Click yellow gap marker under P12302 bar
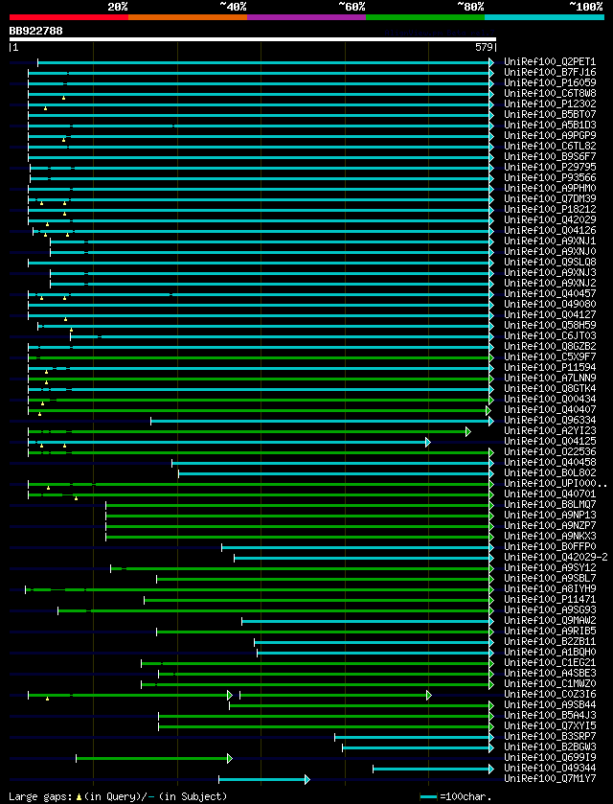The height and width of the screenshot is (804, 613). pos(46,108)
